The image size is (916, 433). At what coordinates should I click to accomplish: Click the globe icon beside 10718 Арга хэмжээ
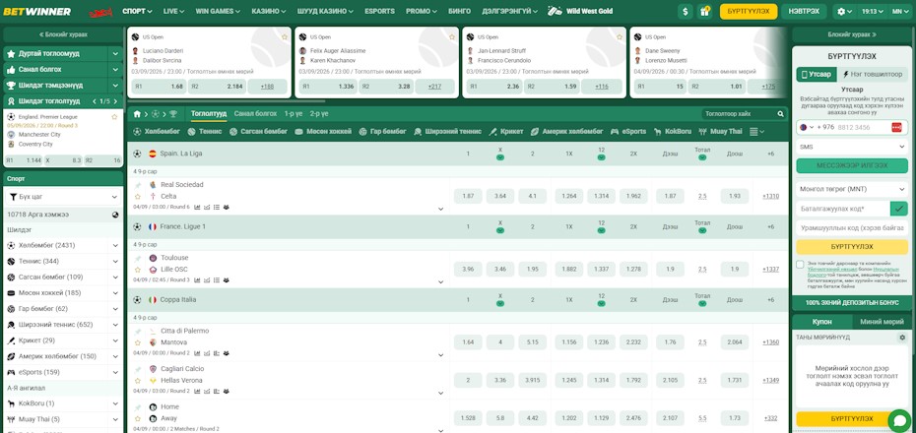coord(115,215)
